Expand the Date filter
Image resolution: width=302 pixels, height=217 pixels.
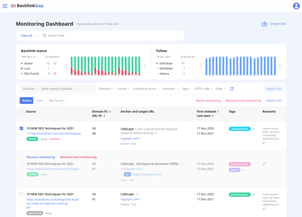(221, 89)
